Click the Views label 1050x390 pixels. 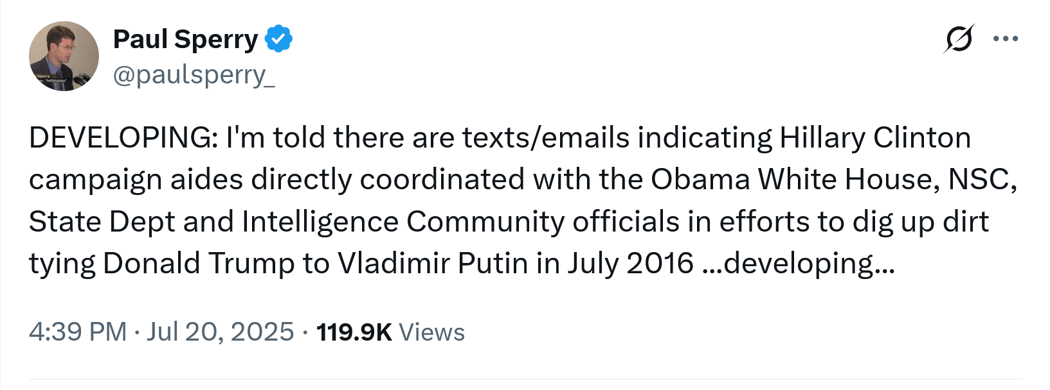click(431, 332)
